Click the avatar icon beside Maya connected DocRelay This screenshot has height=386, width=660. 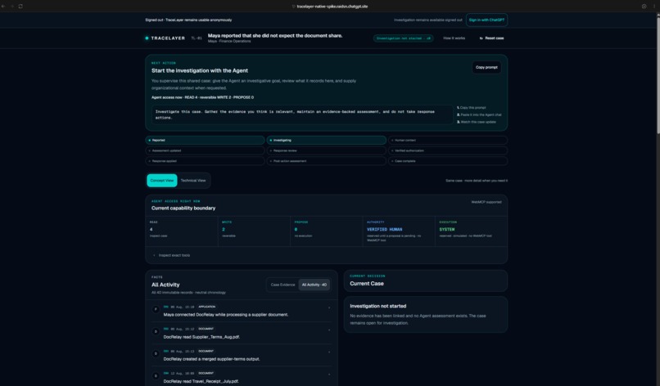pyautogui.click(x=156, y=309)
